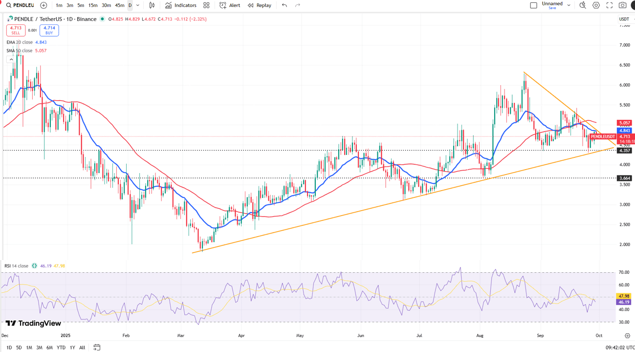The image size is (635, 352).
Task: Toggle market status green dot
Action: tap(102, 19)
